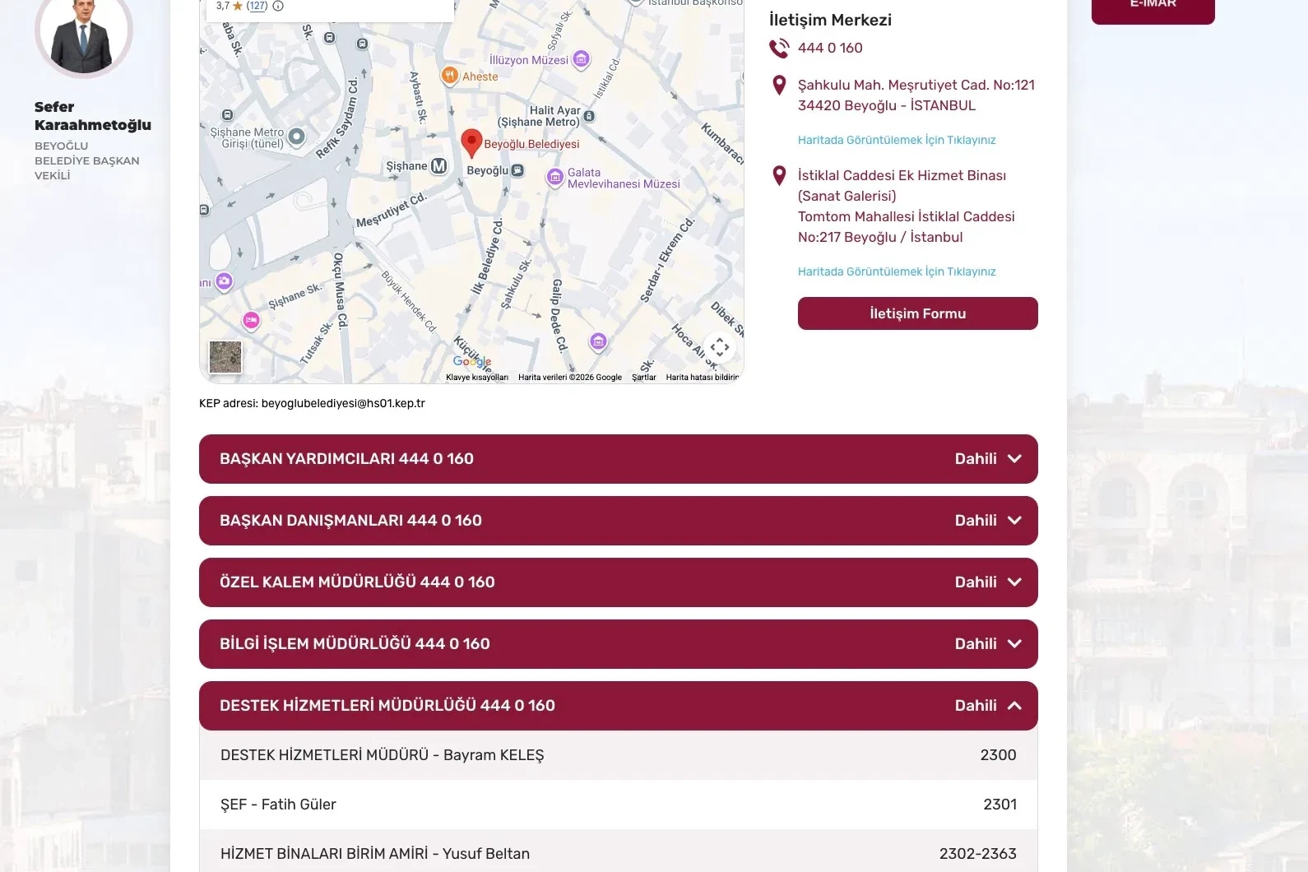Click the Aheste restaurant marker
Viewport: 1308px width, 872px height.
point(449,76)
